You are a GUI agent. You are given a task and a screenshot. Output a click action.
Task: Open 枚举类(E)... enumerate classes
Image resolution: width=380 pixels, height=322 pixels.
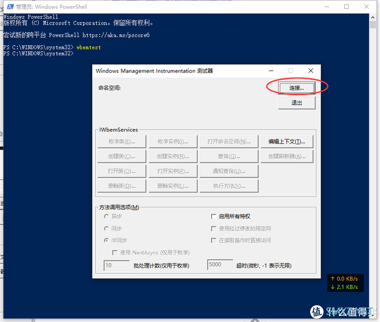122,141
